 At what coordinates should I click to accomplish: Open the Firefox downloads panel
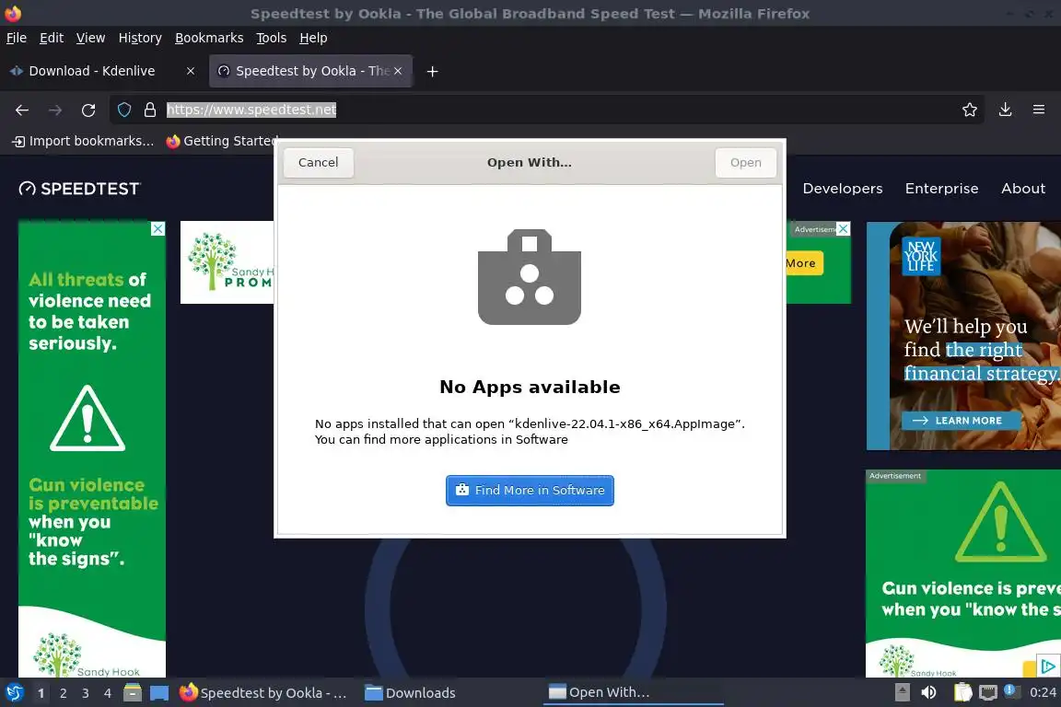coord(1006,110)
